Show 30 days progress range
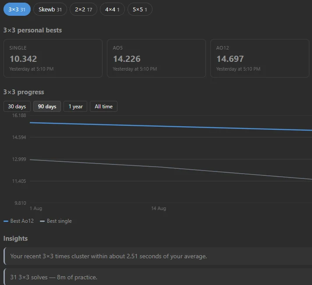 (17, 107)
